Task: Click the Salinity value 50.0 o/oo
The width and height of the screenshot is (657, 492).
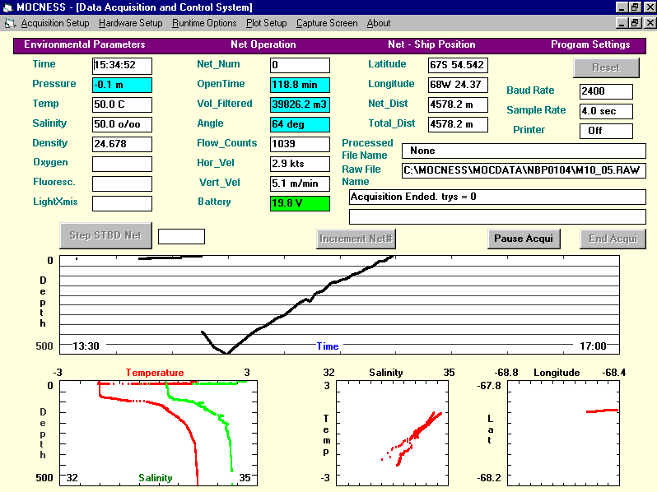Action: [122, 124]
